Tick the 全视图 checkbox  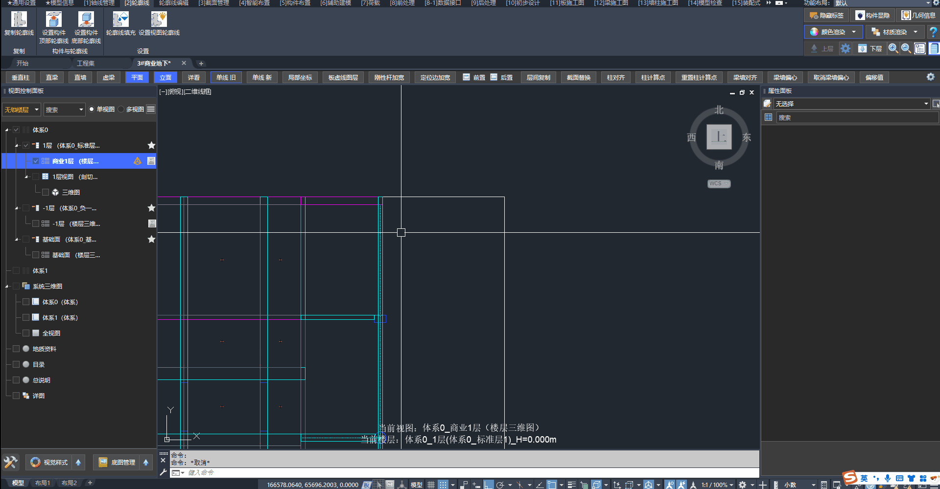point(26,333)
